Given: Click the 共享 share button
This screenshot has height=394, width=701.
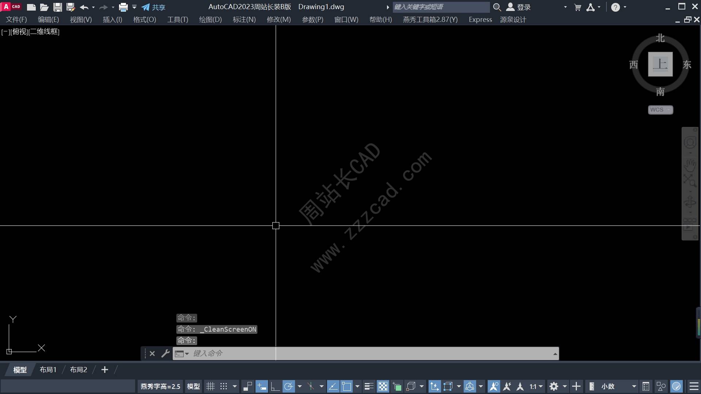Looking at the screenshot, I should click(x=153, y=7).
